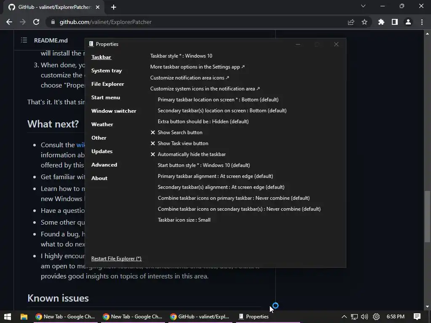Open the Weather section
Screen dimensions: 431x323
(102, 124)
